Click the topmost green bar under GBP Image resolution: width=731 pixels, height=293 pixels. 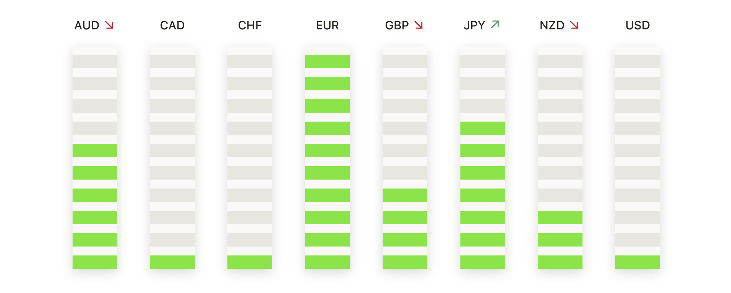pyautogui.click(x=405, y=195)
